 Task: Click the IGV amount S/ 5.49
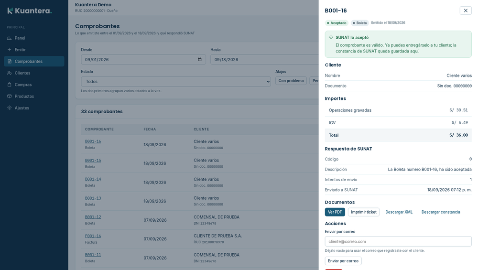460,122
